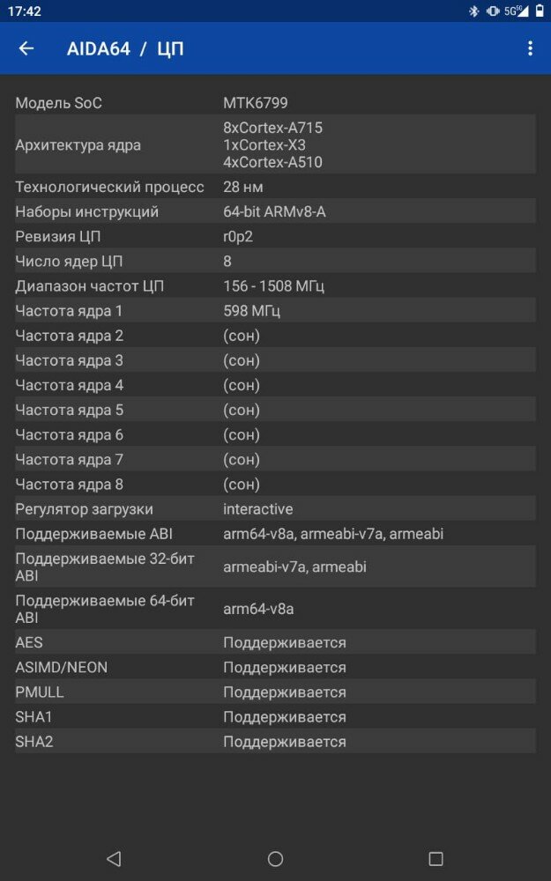Open the three-dot overflow menu

point(530,48)
